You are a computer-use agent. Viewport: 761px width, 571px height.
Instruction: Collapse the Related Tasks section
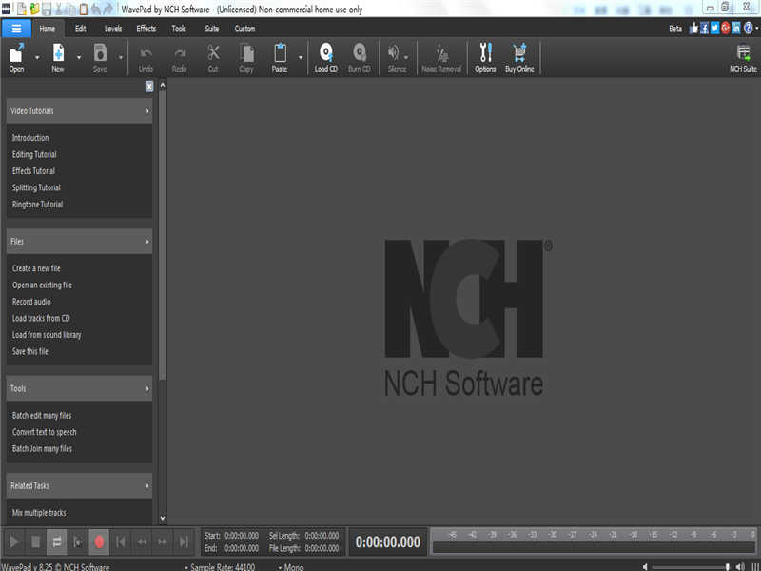point(147,485)
